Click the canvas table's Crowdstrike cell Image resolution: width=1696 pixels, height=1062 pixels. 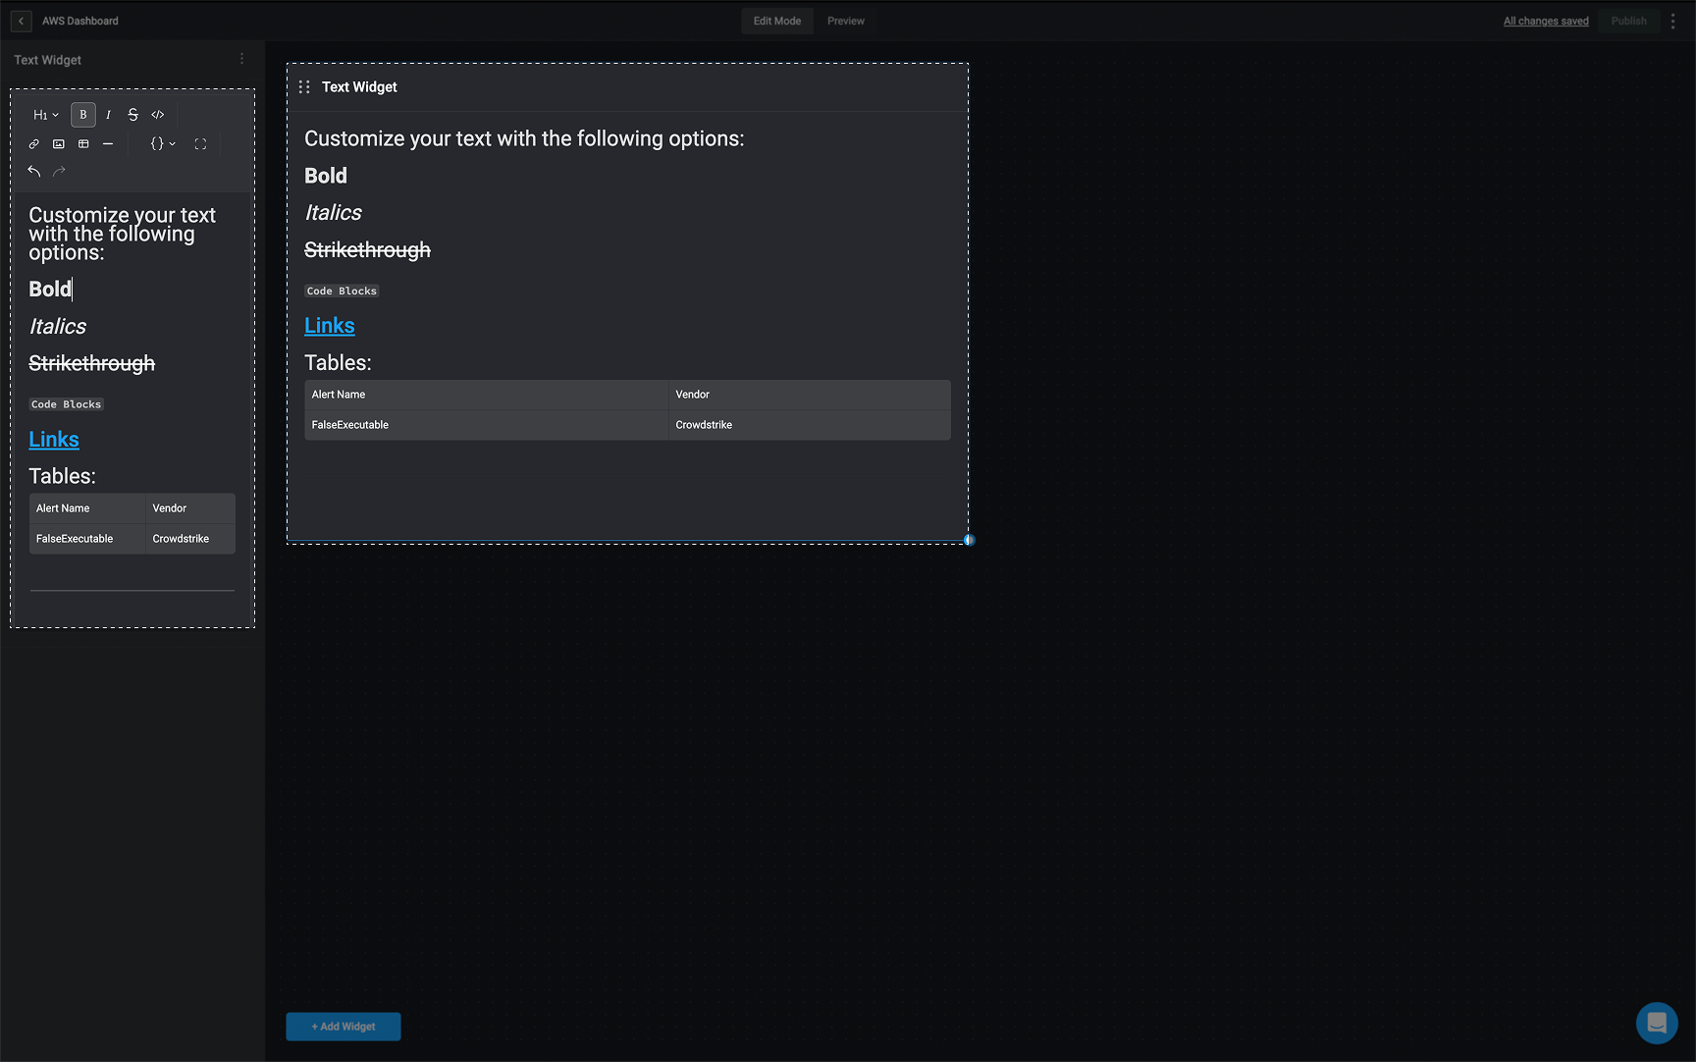tap(810, 425)
